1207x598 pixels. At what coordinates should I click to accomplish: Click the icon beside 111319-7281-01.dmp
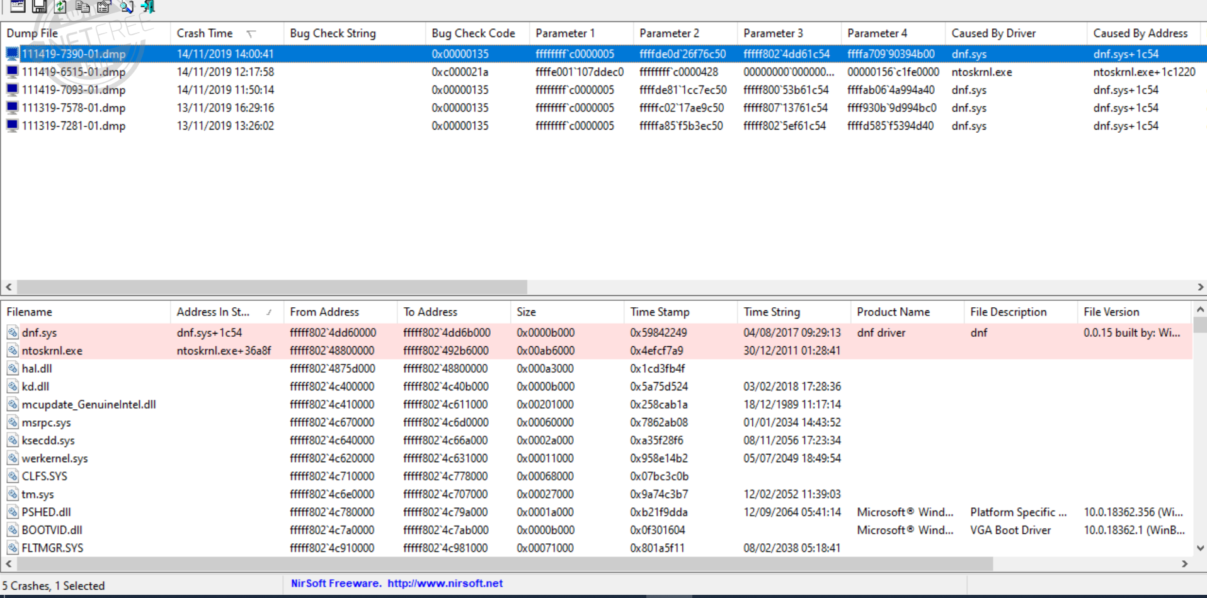tap(12, 125)
